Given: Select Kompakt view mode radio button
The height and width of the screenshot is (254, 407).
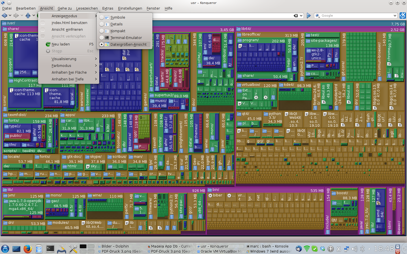Looking at the screenshot, I should coord(101,31).
